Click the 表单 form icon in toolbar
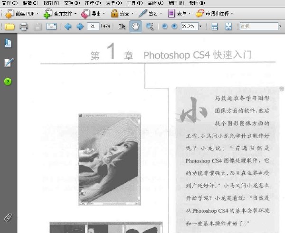Image resolution: width=285 pixels, height=233 pixels. pyautogui.click(x=171, y=14)
